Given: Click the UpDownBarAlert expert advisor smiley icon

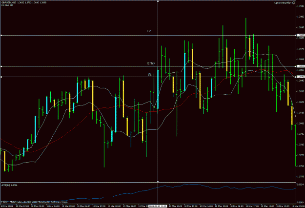Looking at the screenshot, I should pos(294,3).
